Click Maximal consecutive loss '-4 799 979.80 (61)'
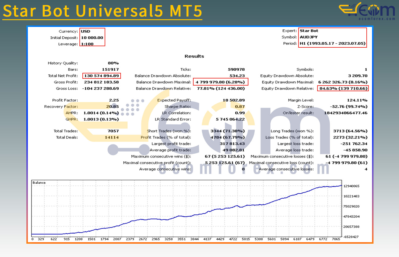Image resolution: width=399 pixels, height=257 pixels. tap(347, 163)
